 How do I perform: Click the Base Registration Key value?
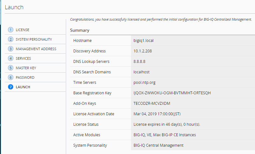tap(172, 93)
